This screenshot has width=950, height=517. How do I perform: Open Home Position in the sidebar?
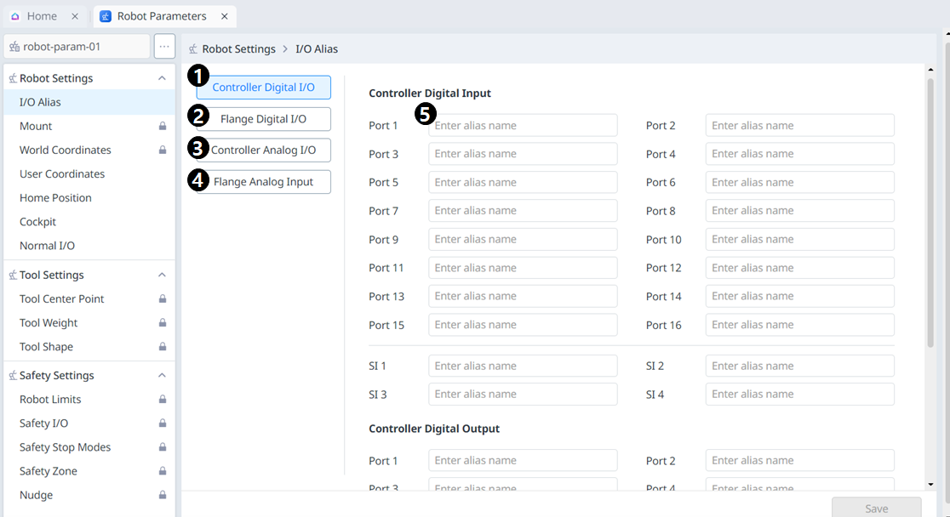[x=55, y=198]
